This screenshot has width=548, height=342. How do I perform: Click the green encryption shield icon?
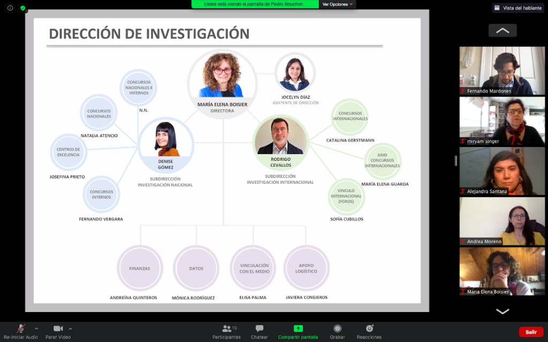[23, 8]
